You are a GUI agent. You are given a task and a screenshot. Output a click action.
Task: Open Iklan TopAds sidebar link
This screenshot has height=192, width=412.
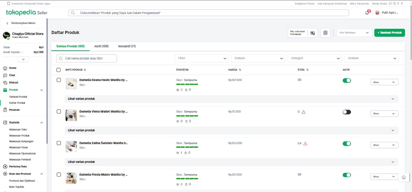pyautogui.click(x=17, y=187)
